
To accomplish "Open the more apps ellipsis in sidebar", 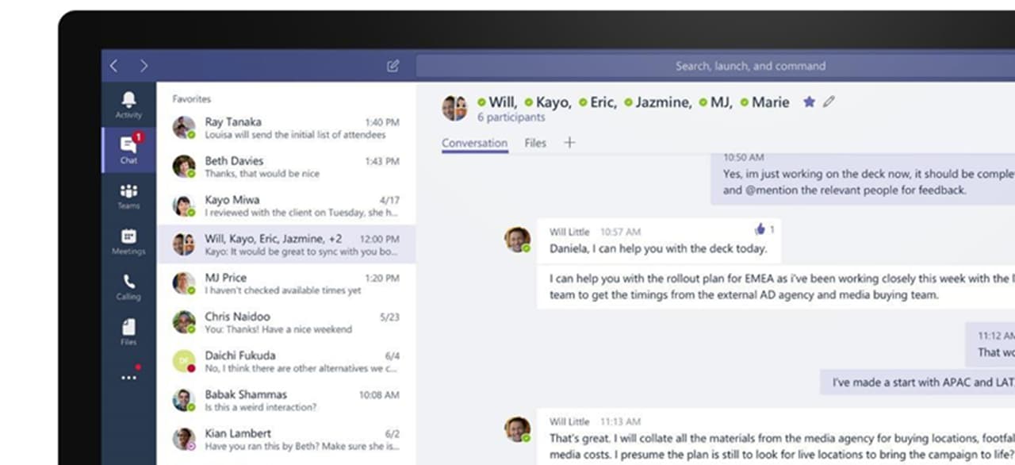I will [128, 378].
